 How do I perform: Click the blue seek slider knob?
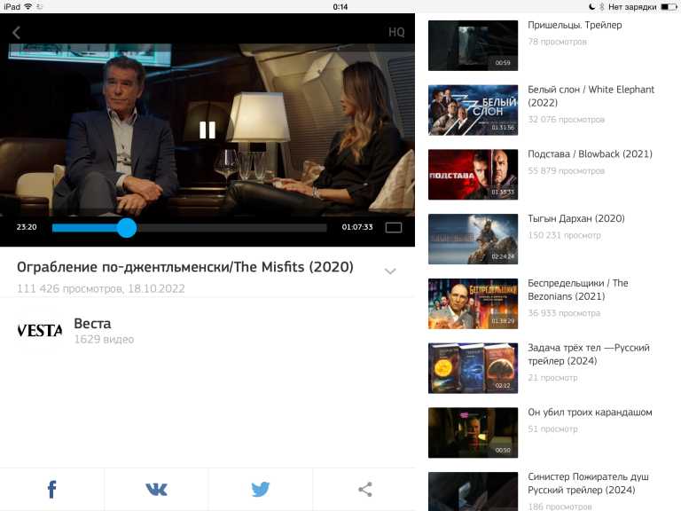tap(127, 228)
